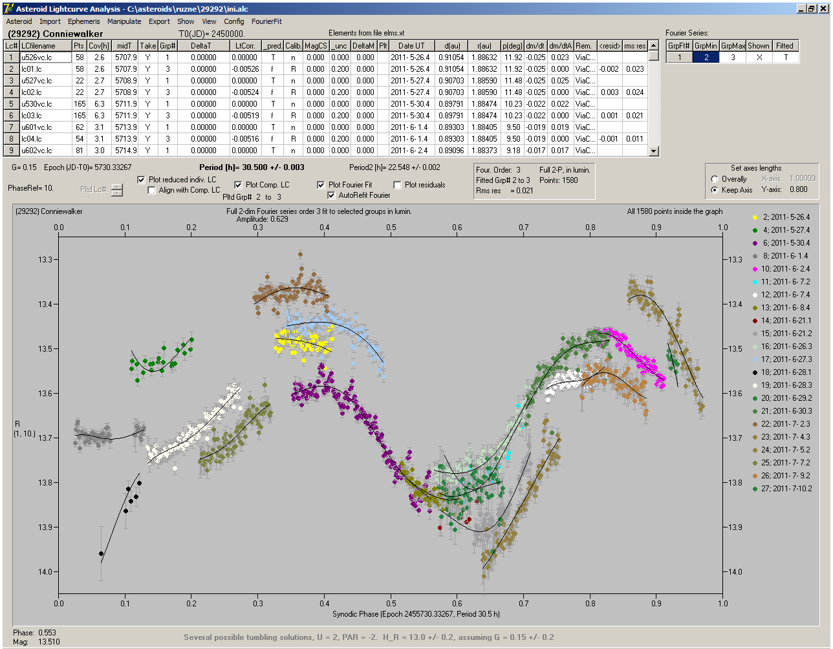This screenshot has width=833, height=649.
Task: Open the Export menu
Action: pyautogui.click(x=159, y=21)
